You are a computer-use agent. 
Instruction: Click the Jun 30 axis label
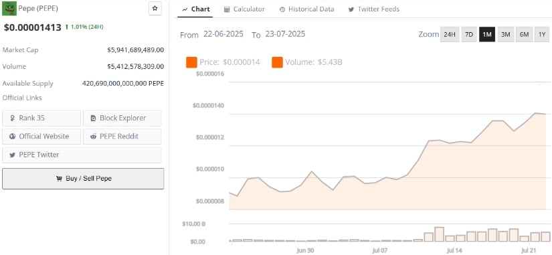tap(305, 250)
